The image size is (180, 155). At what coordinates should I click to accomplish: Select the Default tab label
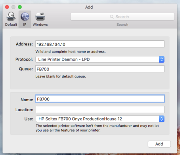click(11, 25)
